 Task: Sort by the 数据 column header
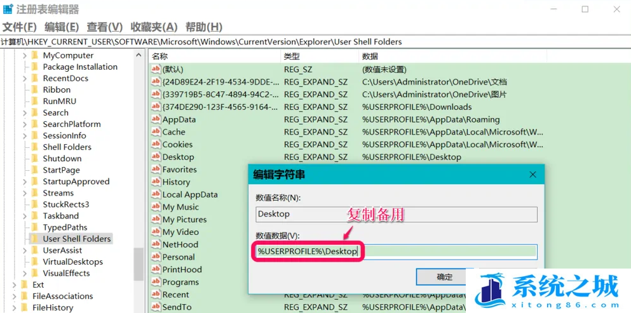tap(452, 57)
